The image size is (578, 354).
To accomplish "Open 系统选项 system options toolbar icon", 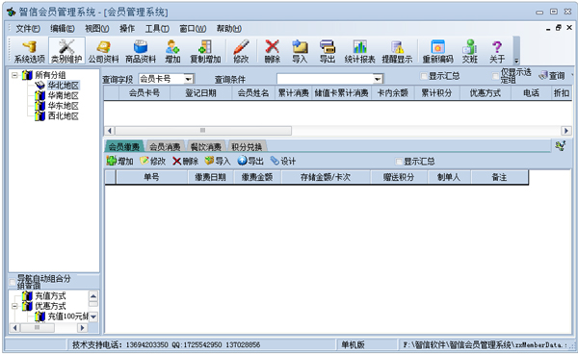I will tap(30, 51).
